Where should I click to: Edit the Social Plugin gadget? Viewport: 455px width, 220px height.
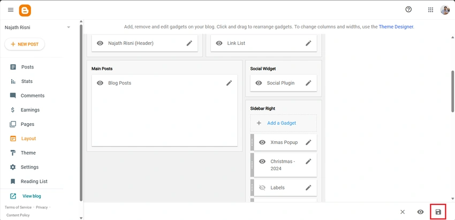[x=308, y=83]
